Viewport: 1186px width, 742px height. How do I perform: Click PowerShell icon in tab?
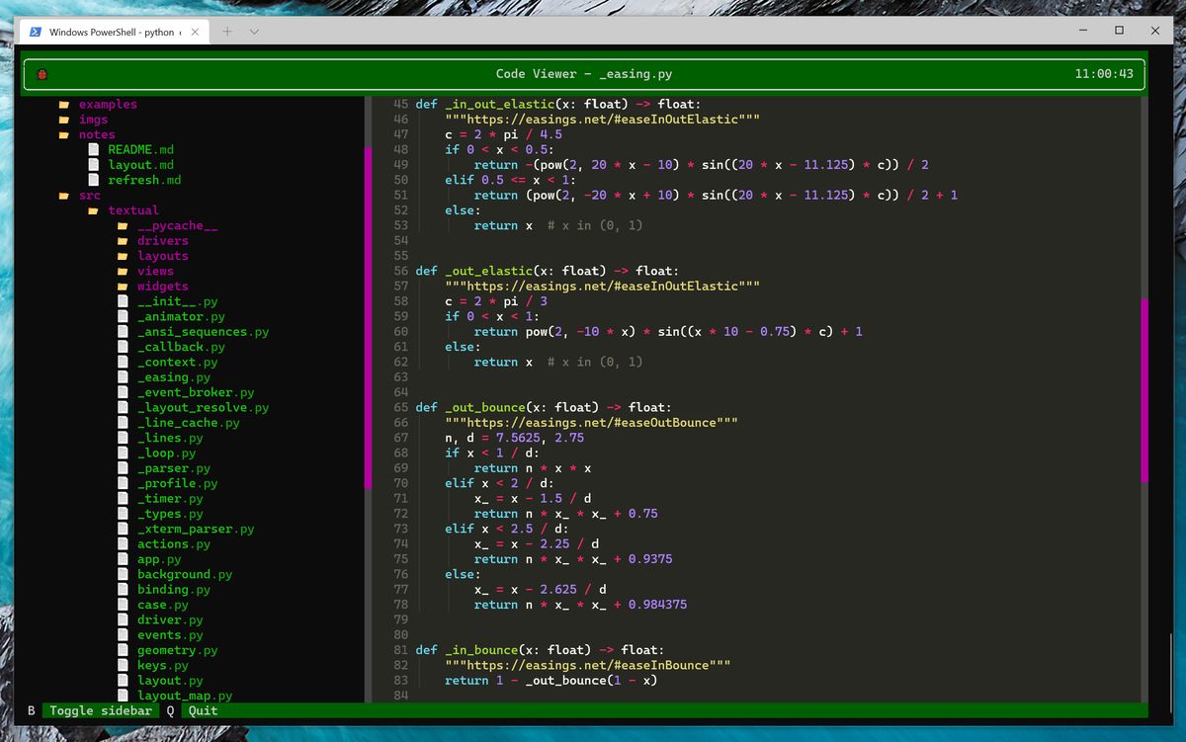[x=36, y=32]
